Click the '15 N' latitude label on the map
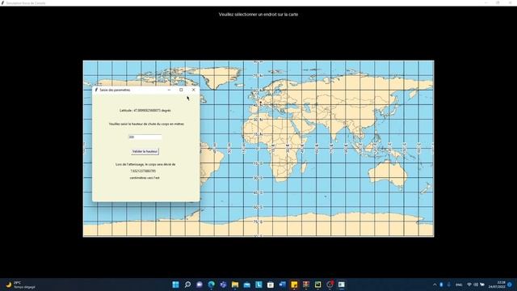Screen dimensions: 517x291 (258, 134)
